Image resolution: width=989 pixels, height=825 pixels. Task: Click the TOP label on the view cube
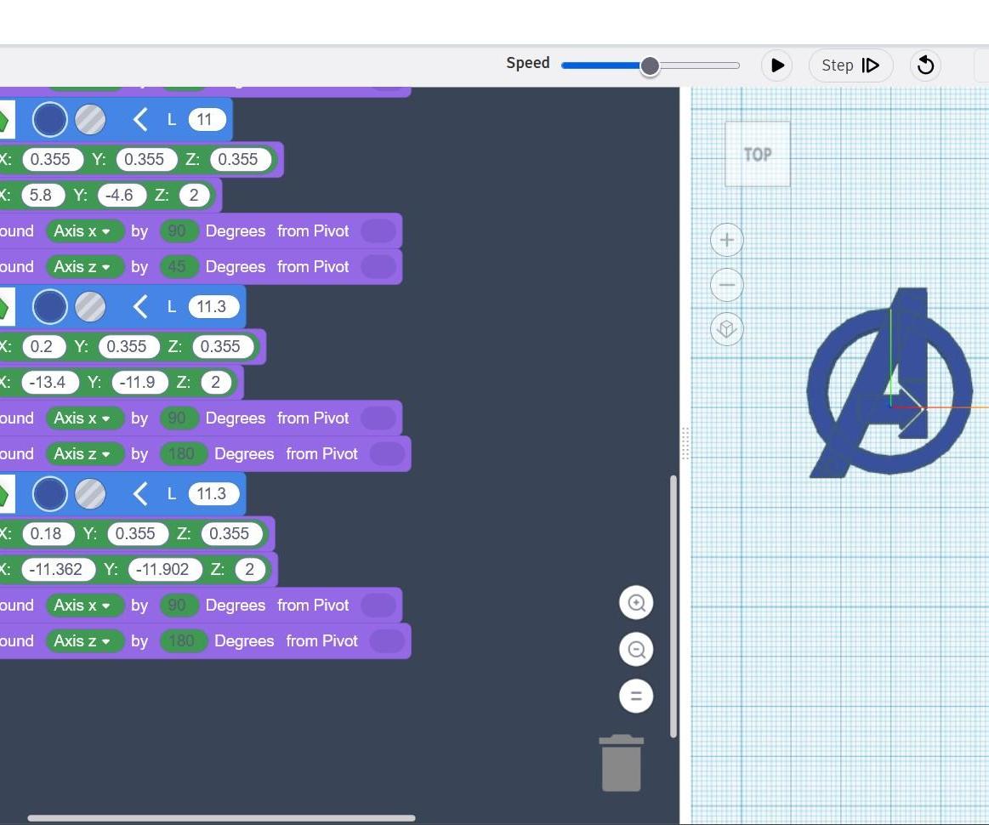click(x=756, y=154)
